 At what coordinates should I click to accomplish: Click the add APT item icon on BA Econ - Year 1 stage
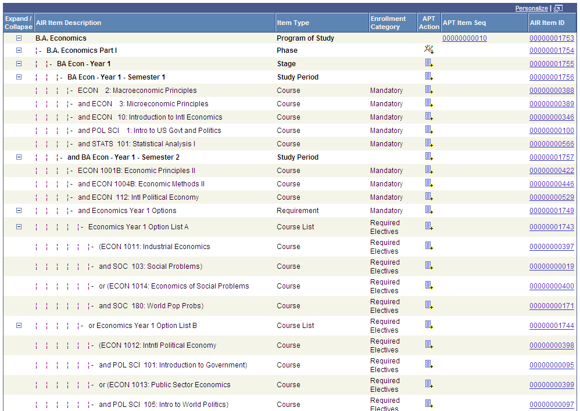[x=429, y=63]
